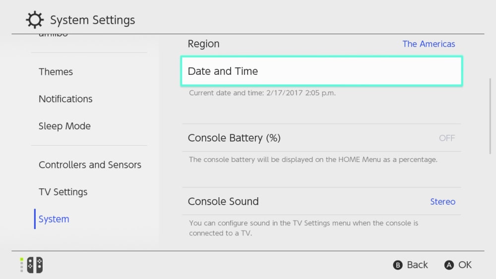Select TV Settings in the sidebar
496x279 pixels.
pyautogui.click(x=63, y=192)
